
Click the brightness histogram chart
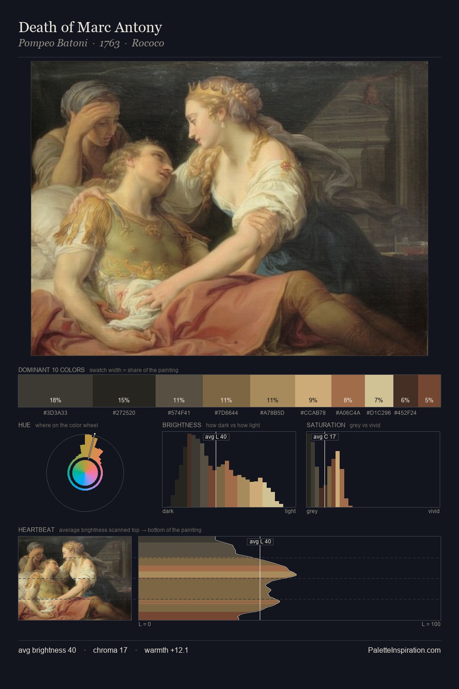(x=229, y=469)
